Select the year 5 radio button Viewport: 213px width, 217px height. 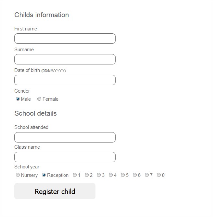coord(123,175)
